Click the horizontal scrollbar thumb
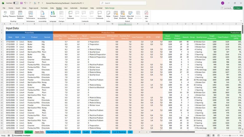The width and height of the screenshot is (244, 137). (173, 132)
